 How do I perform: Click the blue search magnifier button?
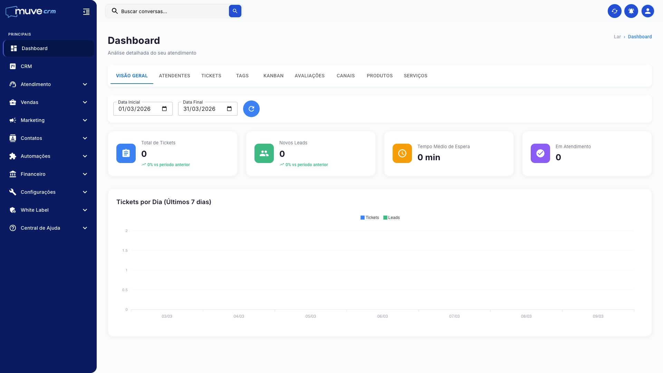(235, 11)
